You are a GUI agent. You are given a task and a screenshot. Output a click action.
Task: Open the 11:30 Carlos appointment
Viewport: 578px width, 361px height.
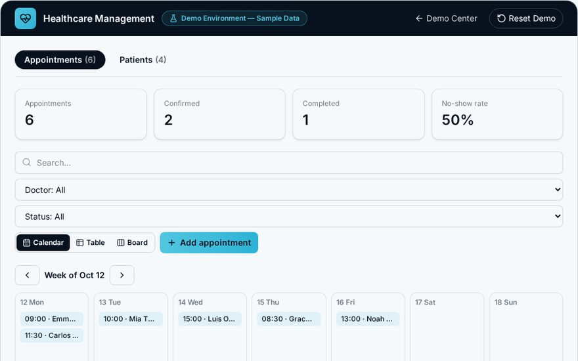(x=52, y=335)
